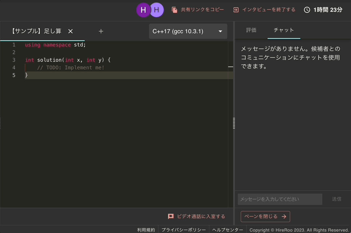Switch to the 評価 tab
Image resolution: width=351 pixels, height=233 pixels.
click(251, 30)
